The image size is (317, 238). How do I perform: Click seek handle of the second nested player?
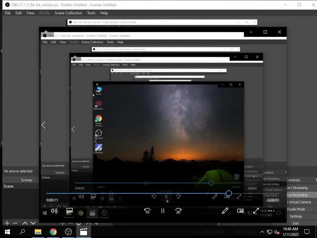211,183
